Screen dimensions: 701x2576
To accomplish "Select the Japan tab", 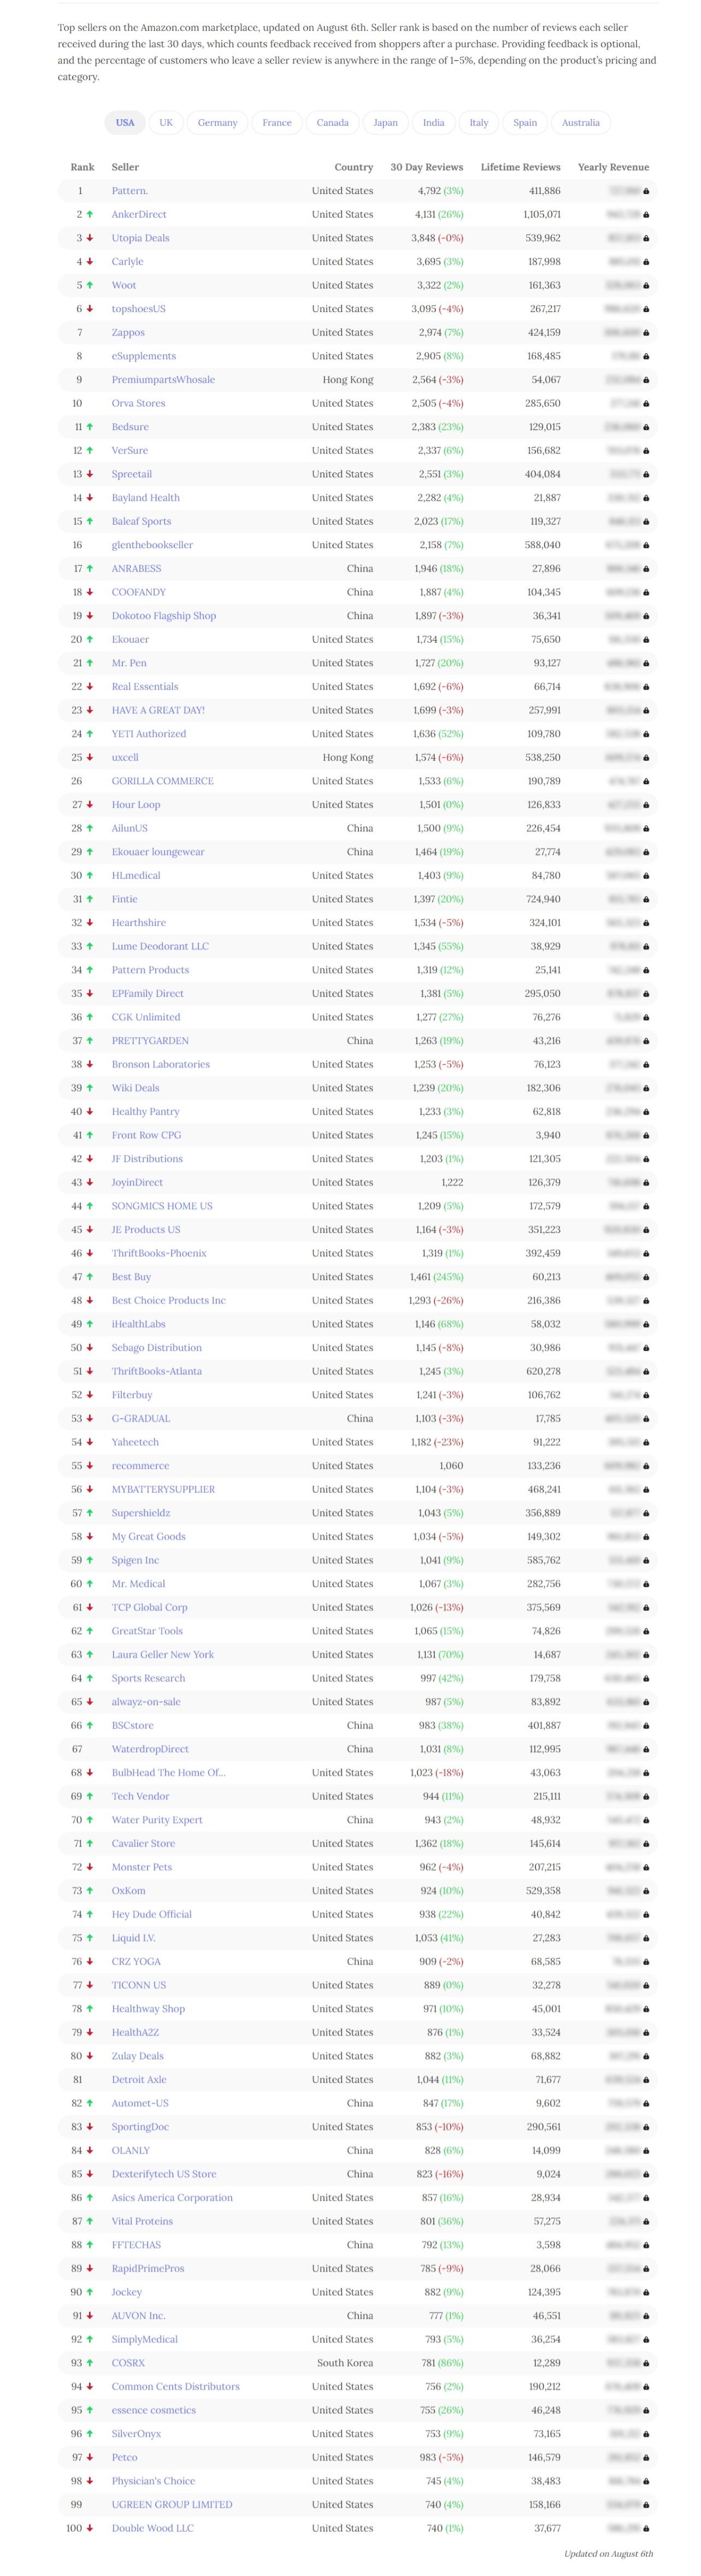I will point(385,123).
